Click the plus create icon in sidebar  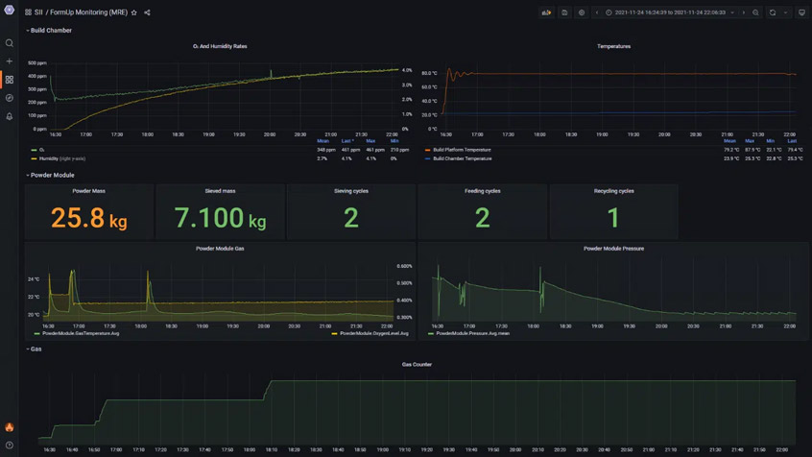point(10,61)
